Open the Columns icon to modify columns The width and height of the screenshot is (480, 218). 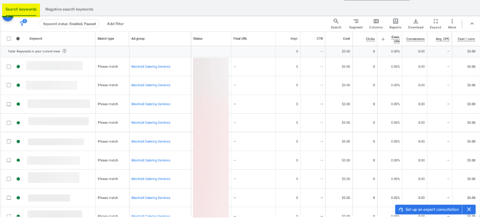click(x=376, y=21)
